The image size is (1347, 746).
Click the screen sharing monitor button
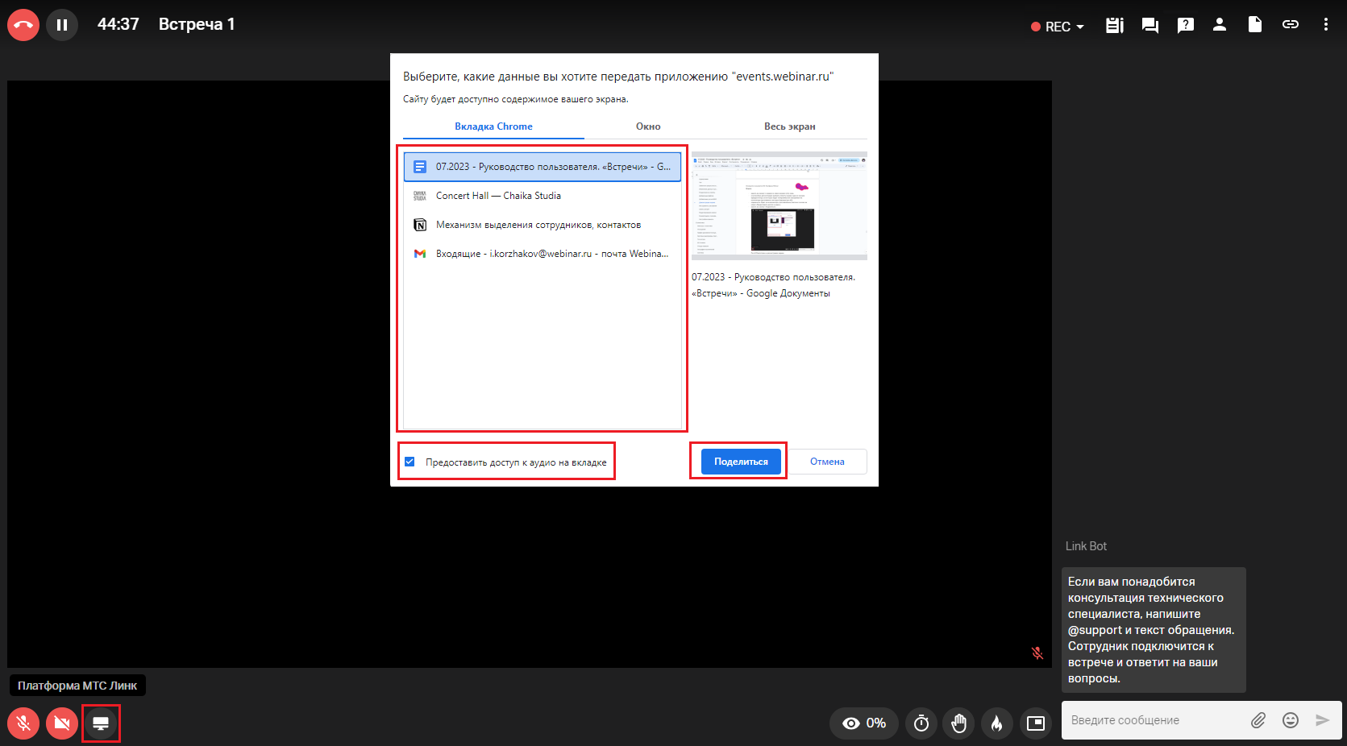(101, 723)
